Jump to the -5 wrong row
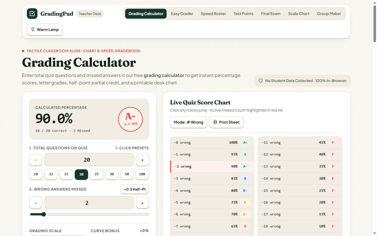377x236 pixels. (212, 202)
